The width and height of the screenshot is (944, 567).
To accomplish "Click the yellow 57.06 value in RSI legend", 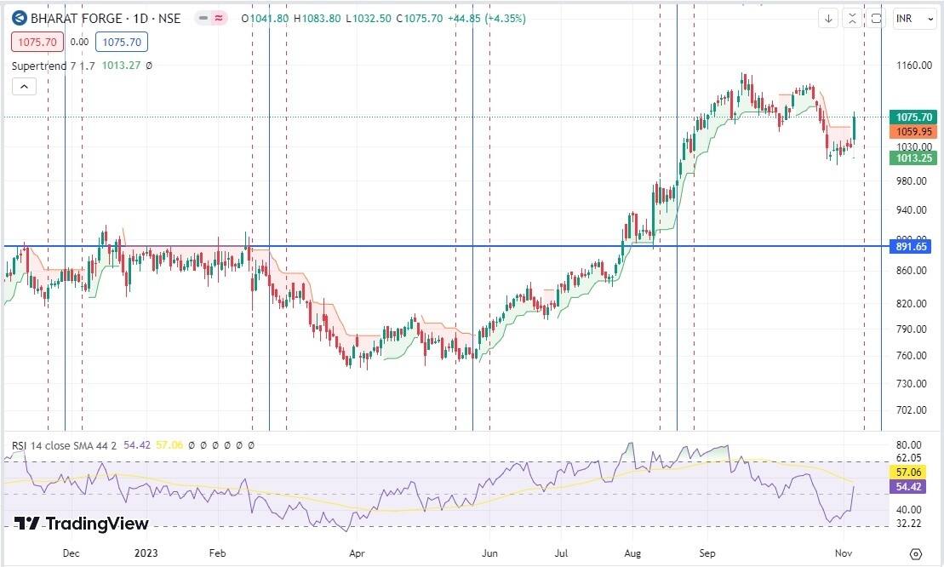I will (x=169, y=445).
